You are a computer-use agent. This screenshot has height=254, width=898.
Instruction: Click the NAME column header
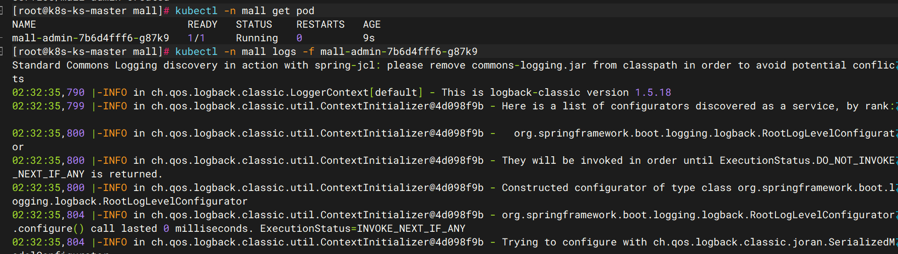pyautogui.click(x=24, y=25)
